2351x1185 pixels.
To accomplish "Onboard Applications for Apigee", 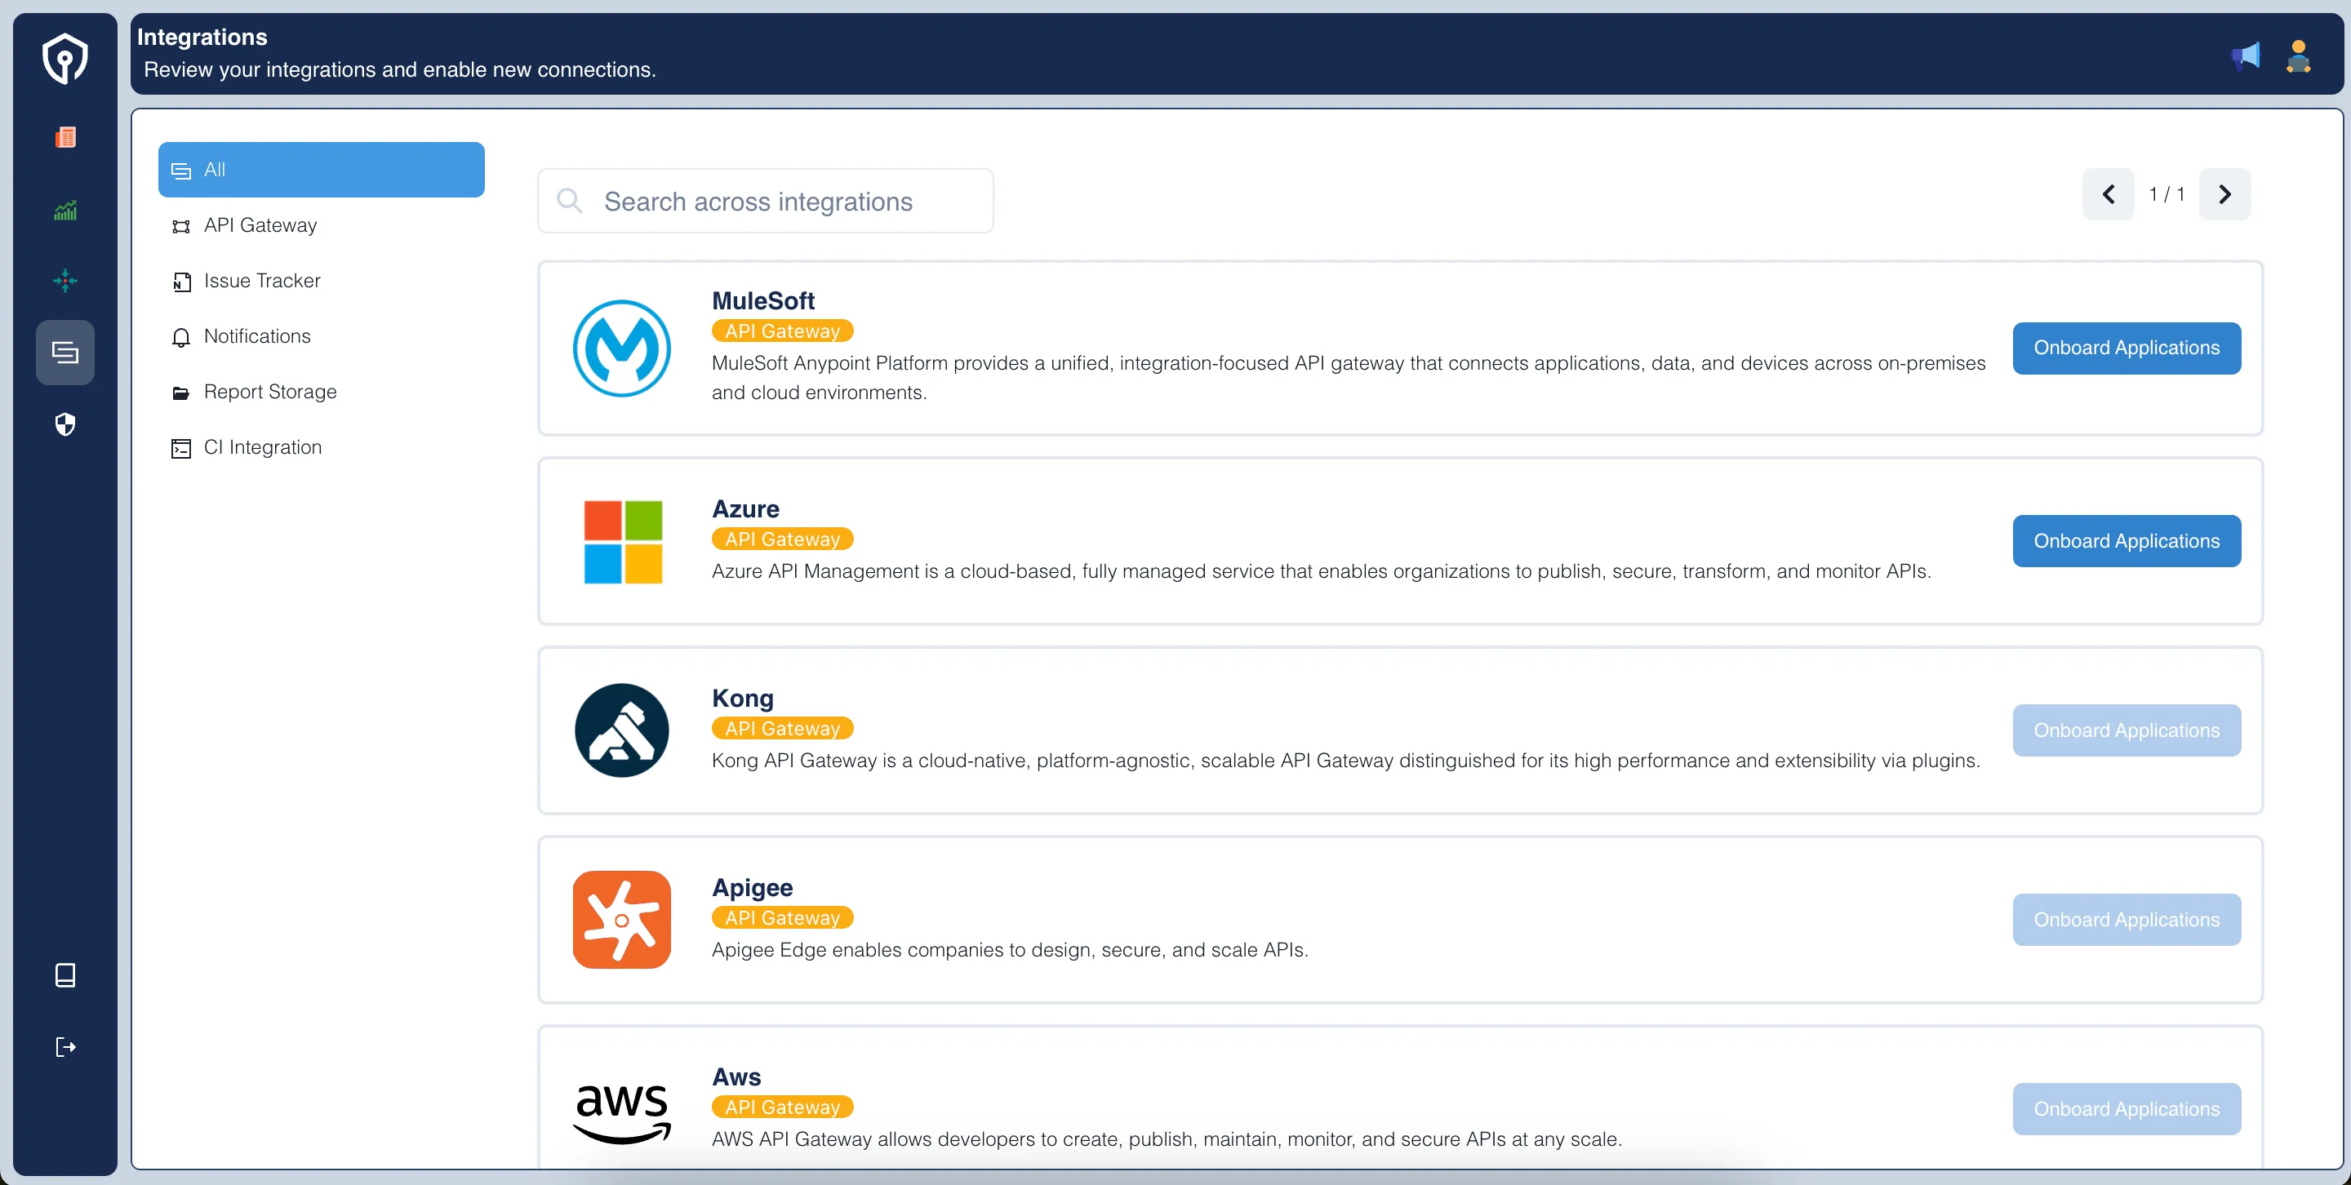I will (2127, 920).
